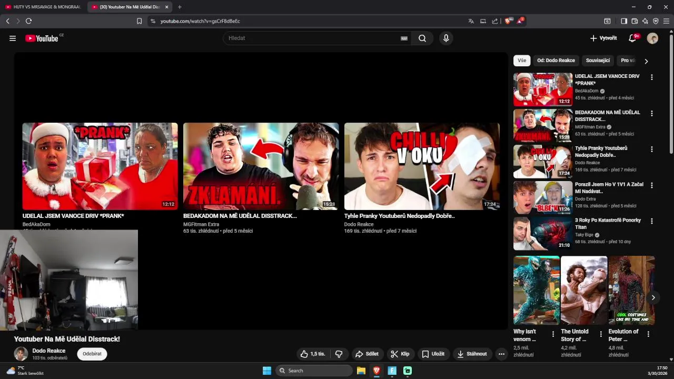Toggle the browser sidebar panel icon

tap(624, 21)
